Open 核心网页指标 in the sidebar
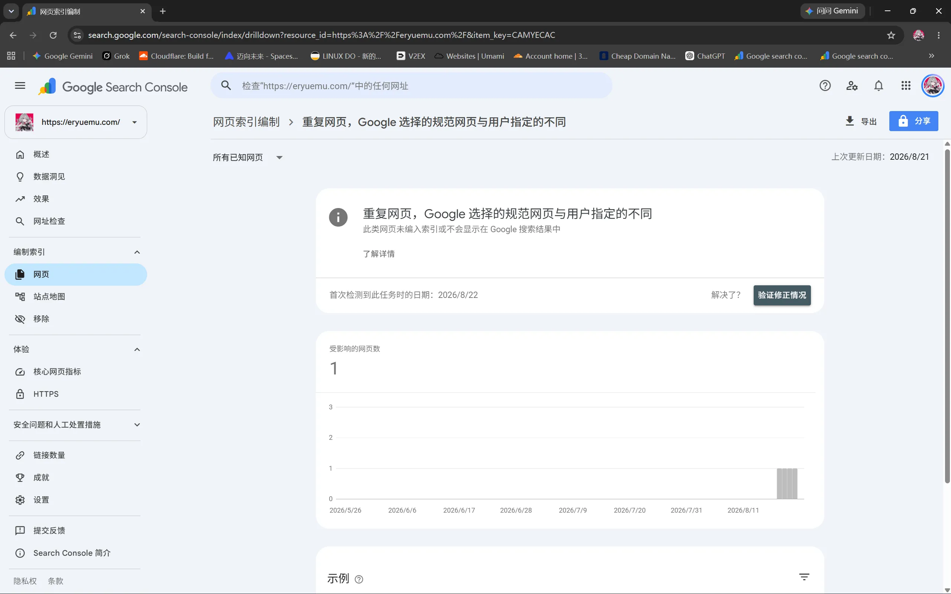This screenshot has width=951, height=594. coord(76,371)
